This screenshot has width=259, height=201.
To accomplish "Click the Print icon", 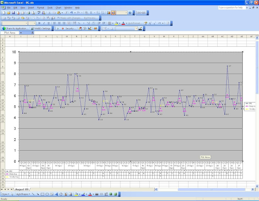I will 28,13.
